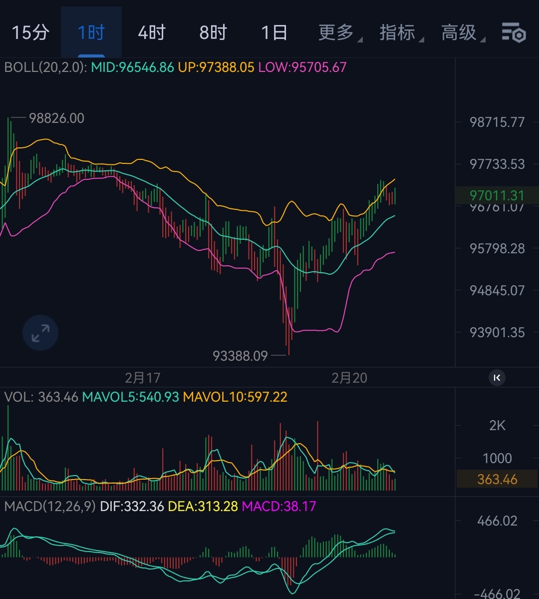The width and height of the screenshot is (539, 599).
Task: Tap the 98826.00 high price marker
Action: 56,118
